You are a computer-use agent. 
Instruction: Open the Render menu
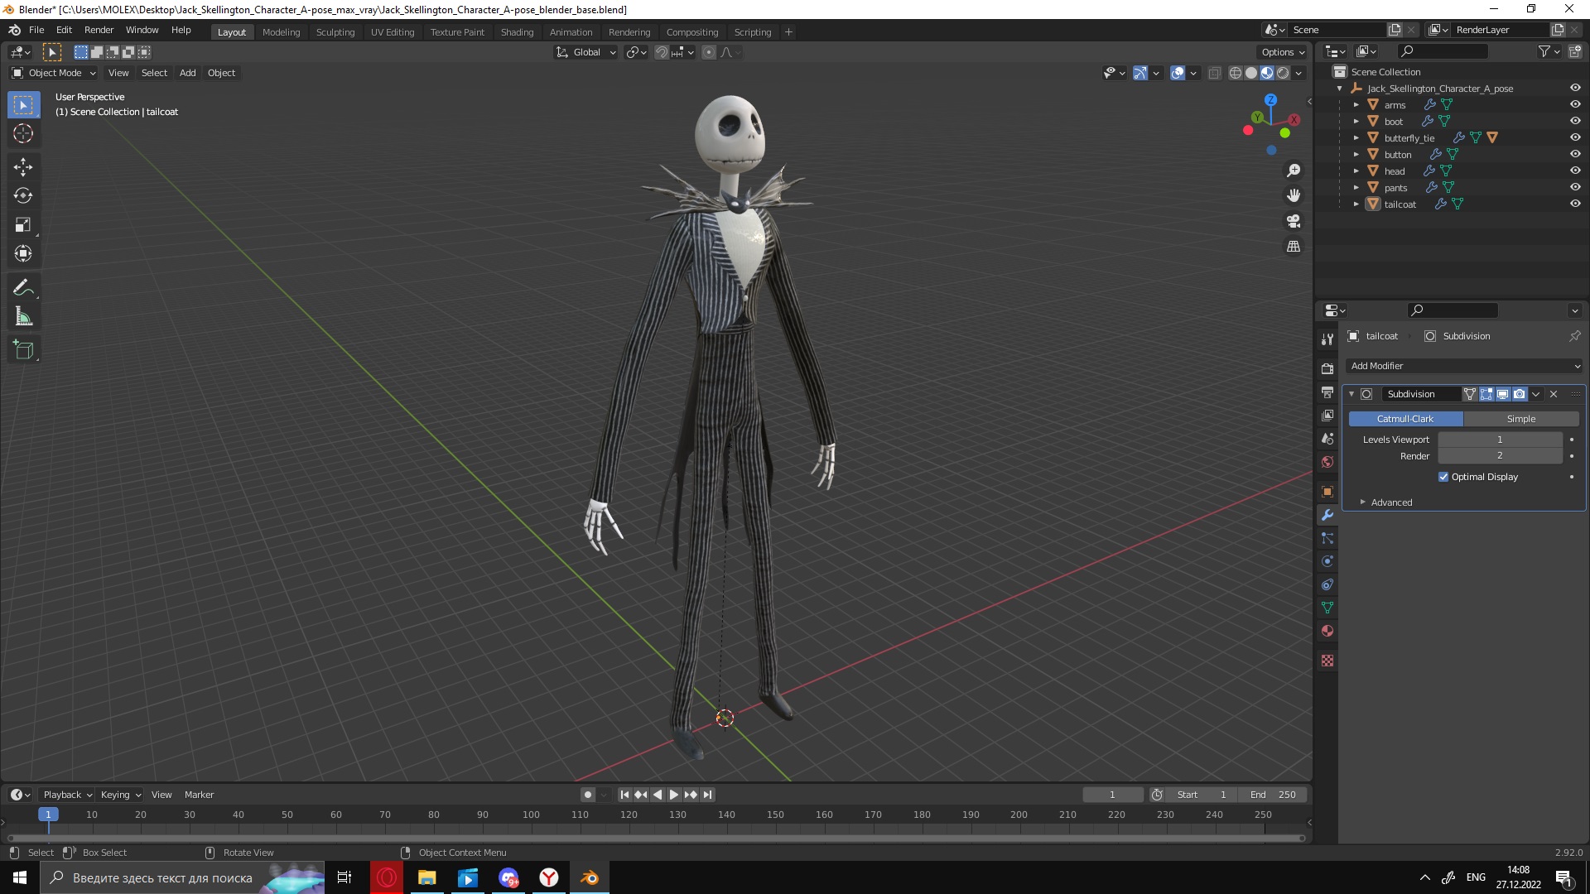99,30
